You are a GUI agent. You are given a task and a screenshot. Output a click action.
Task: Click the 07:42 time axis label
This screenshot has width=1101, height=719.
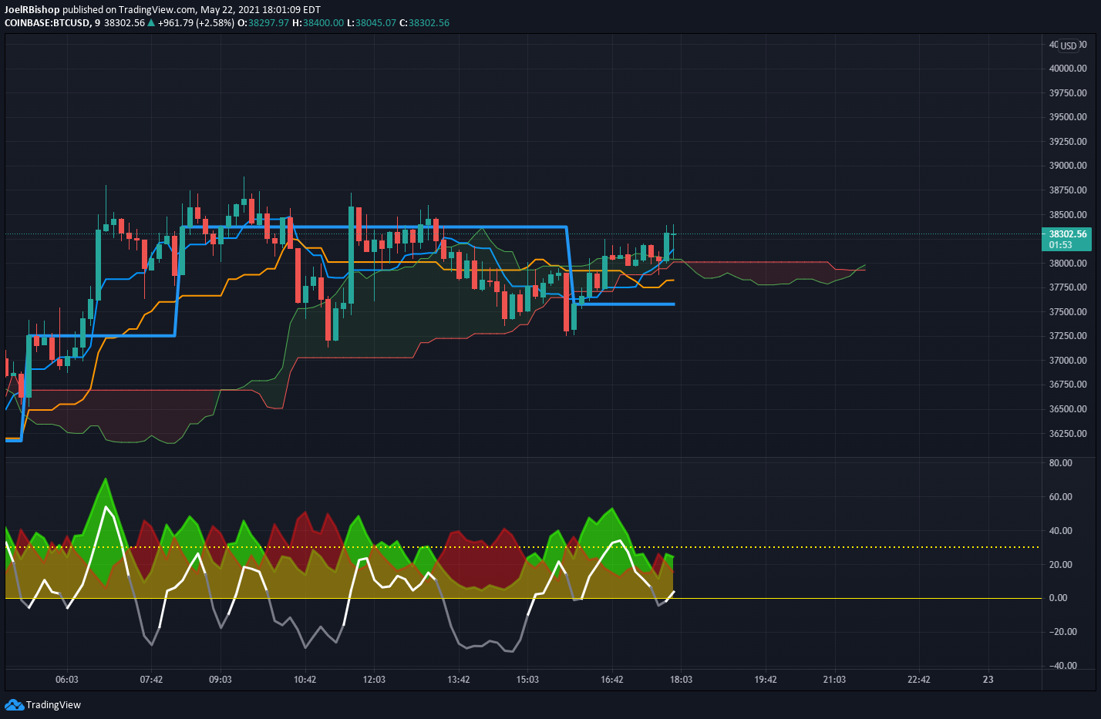click(x=151, y=680)
